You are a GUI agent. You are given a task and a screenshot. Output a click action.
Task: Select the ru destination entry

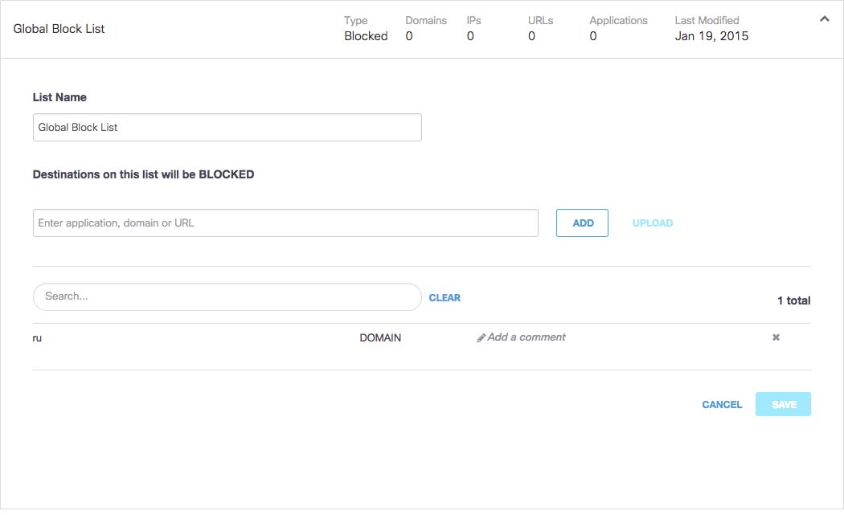click(x=37, y=338)
